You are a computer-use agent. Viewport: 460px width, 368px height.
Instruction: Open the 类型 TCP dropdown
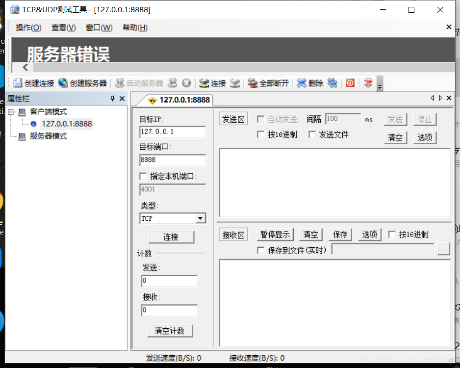pyautogui.click(x=200, y=218)
